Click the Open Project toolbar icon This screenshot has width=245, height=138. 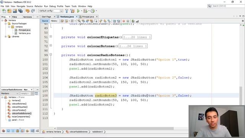15,11
